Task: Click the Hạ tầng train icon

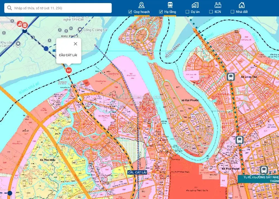Action: pos(170,5)
